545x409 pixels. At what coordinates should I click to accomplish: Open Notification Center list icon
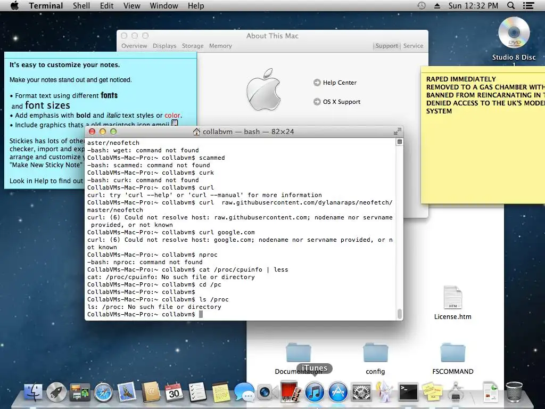point(529,5)
